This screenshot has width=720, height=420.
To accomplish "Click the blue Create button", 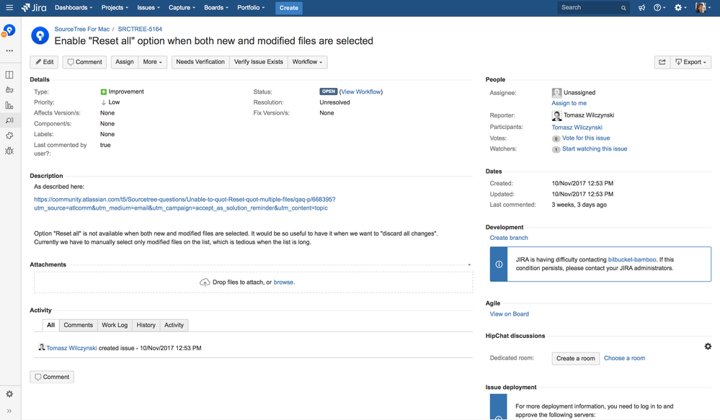I will 289,8.
